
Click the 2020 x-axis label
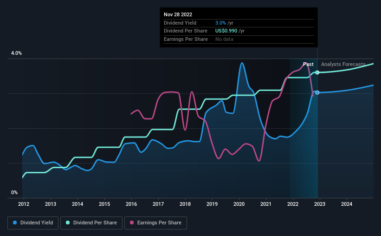pyautogui.click(x=239, y=204)
